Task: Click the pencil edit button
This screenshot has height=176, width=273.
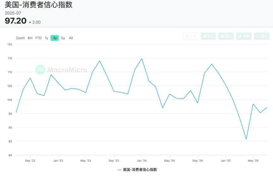Action: [244, 36]
